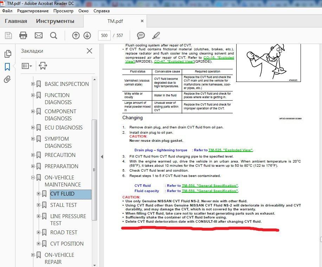Viewport: 322px width, 267px height.
Task: Expand the STALL TEST bookmark
Action: 39,205
